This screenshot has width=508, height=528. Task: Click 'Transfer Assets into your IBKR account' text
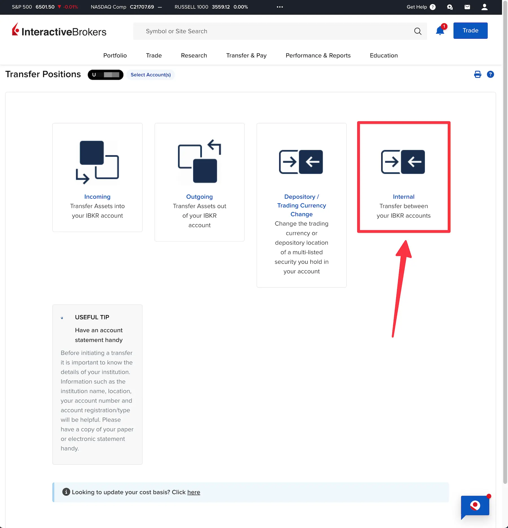[97, 211]
